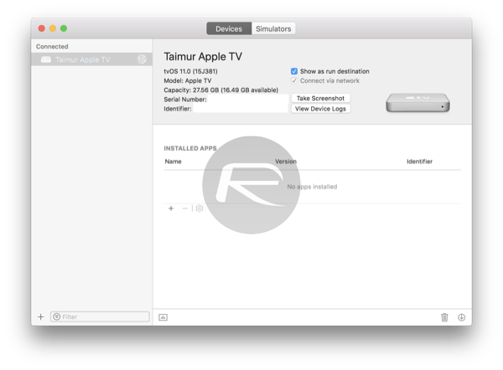Click the download arrow icon in bottom bar
Screen dimensions: 503x370
[461, 317]
